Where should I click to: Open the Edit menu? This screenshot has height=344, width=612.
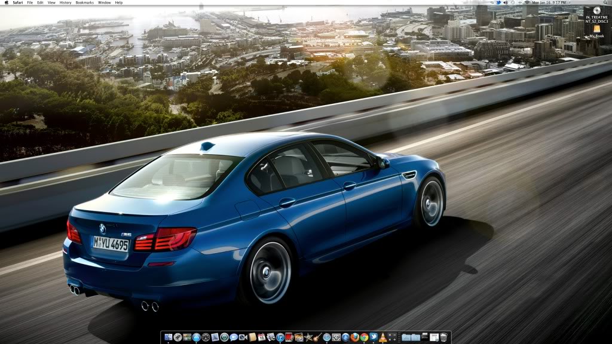[x=40, y=2]
